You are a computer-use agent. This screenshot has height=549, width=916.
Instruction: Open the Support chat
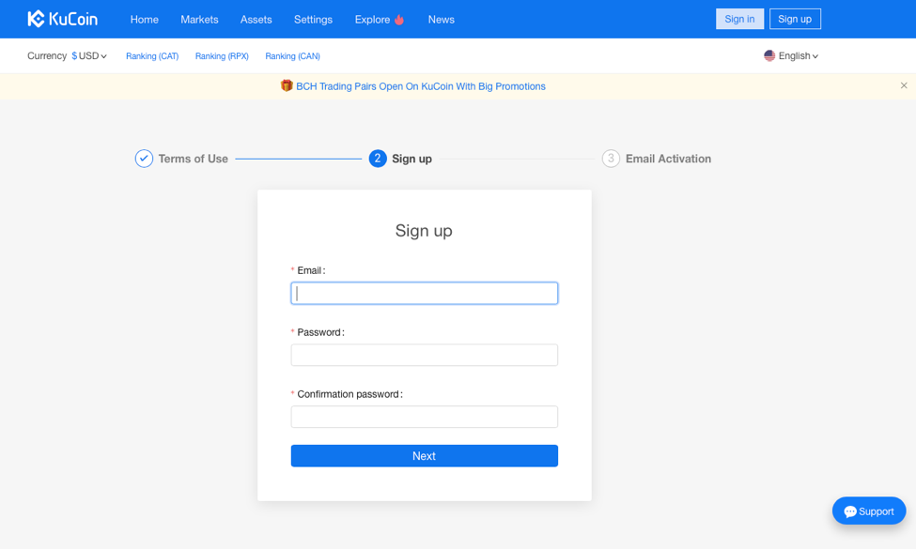point(869,511)
